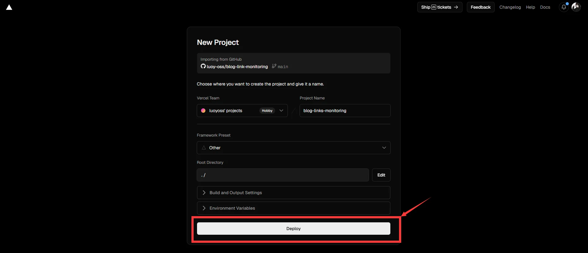
Task: Edit the Root Directory
Action: point(381,175)
